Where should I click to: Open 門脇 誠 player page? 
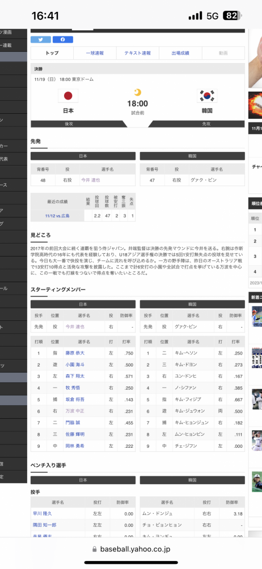[x=73, y=422]
